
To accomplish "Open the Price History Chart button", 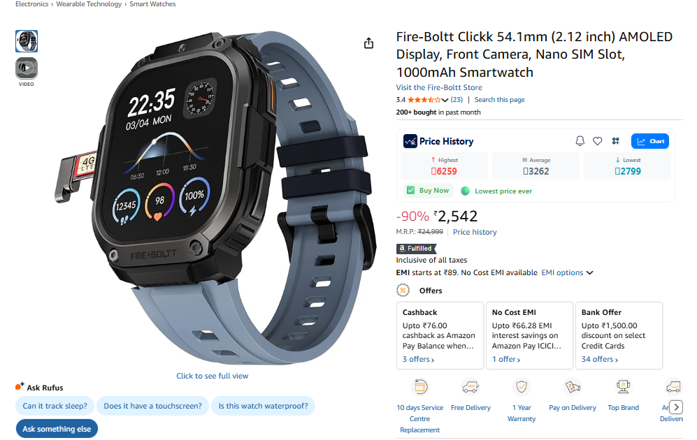I will (650, 141).
